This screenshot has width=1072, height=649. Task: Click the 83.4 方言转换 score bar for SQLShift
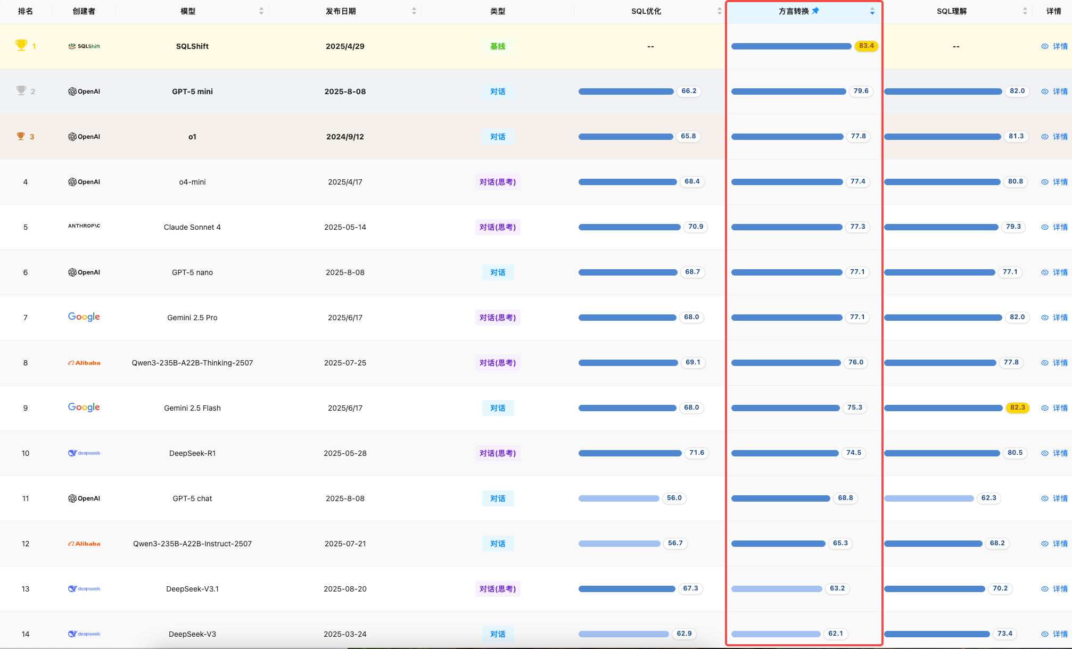(x=791, y=46)
